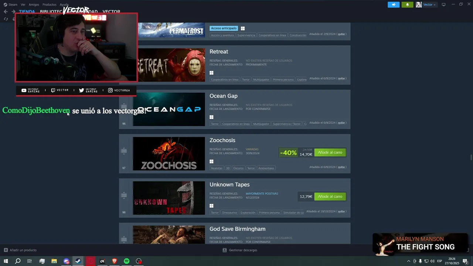Viewport: 473px width, 266px height.
Task: Open the Zoochosis game title
Action: pyautogui.click(x=222, y=140)
